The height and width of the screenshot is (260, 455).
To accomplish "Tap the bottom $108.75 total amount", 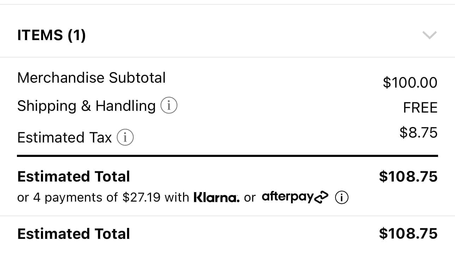I will [x=408, y=234].
